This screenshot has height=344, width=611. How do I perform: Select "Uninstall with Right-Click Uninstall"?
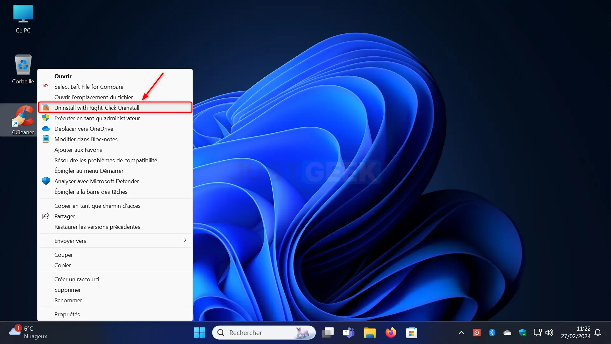pos(97,108)
